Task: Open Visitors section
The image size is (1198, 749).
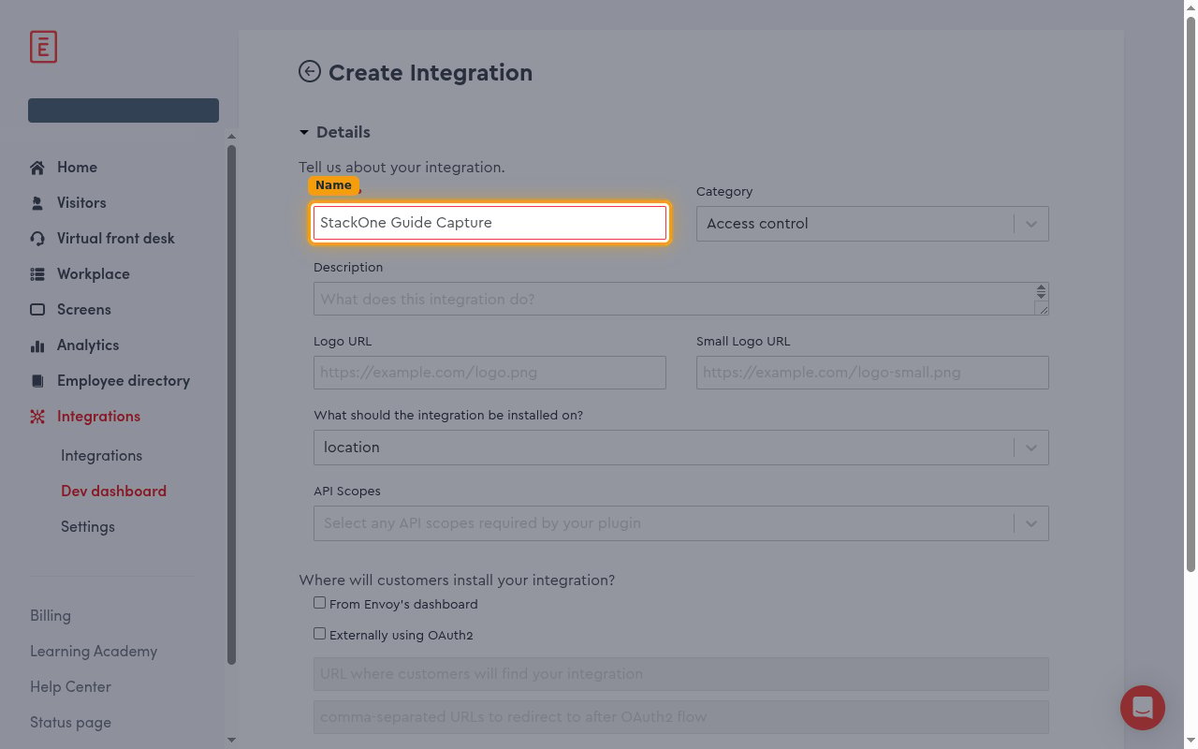Action: [81, 203]
